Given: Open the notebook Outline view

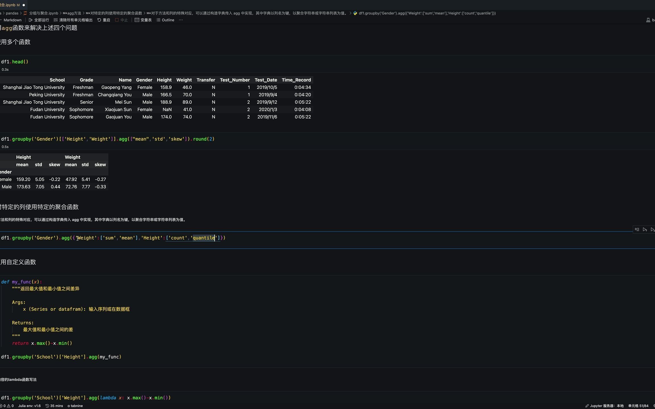Looking at the screenshot, I should point(165,20).
